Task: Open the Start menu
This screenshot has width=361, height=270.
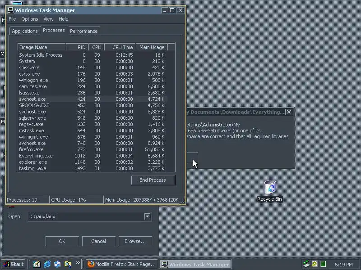Action: click(13, 264)
